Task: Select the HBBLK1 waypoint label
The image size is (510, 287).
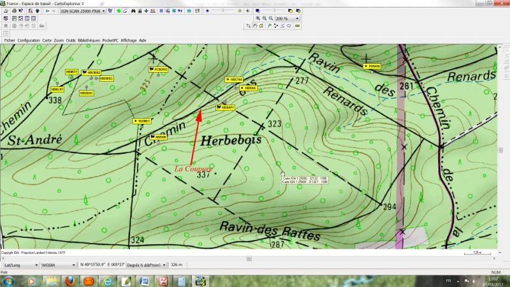Action: pos(57,89)
